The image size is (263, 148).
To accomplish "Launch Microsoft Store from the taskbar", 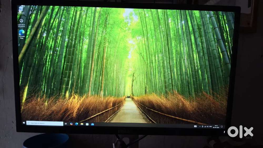I will pos(87,124).
